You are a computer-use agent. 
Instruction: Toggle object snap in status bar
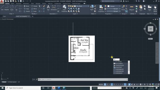(x=125, y=84)
